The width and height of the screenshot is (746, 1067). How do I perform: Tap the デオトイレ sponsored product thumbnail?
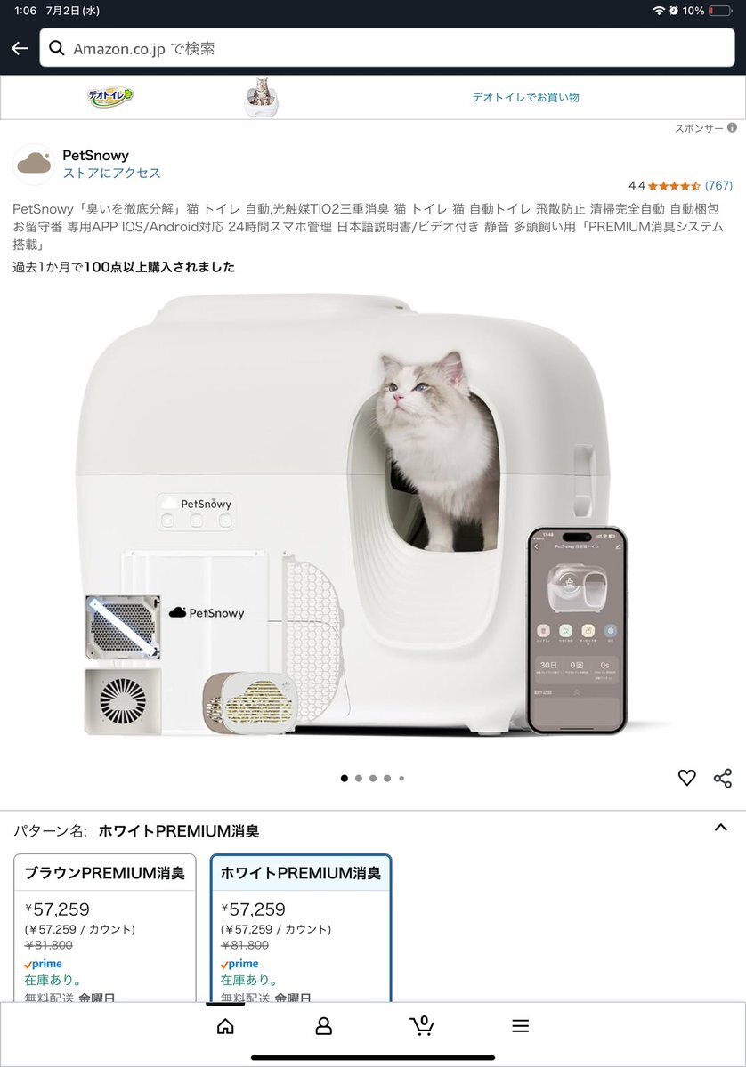click(x=262, y=97)
